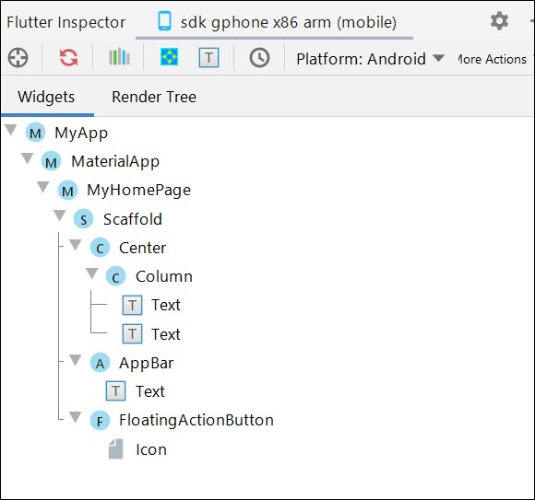
Task: Collapse the MyApp tree node
Action: (x=11, y=130)
